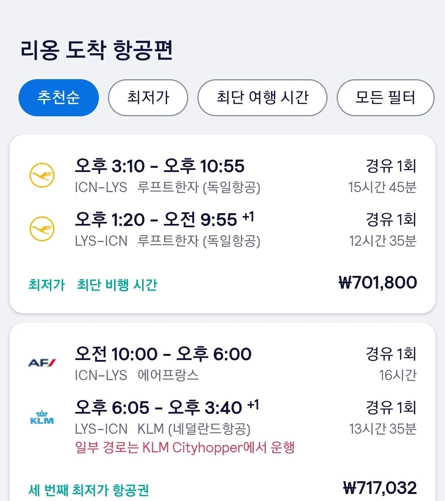
Task: Select return flight 오후 1:20 - 오전 9:55
Action: [x=164, y=219]
